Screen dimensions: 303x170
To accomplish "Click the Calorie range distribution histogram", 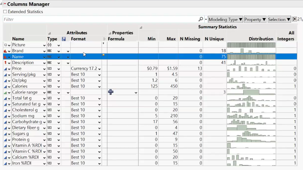I will [252, 92].
